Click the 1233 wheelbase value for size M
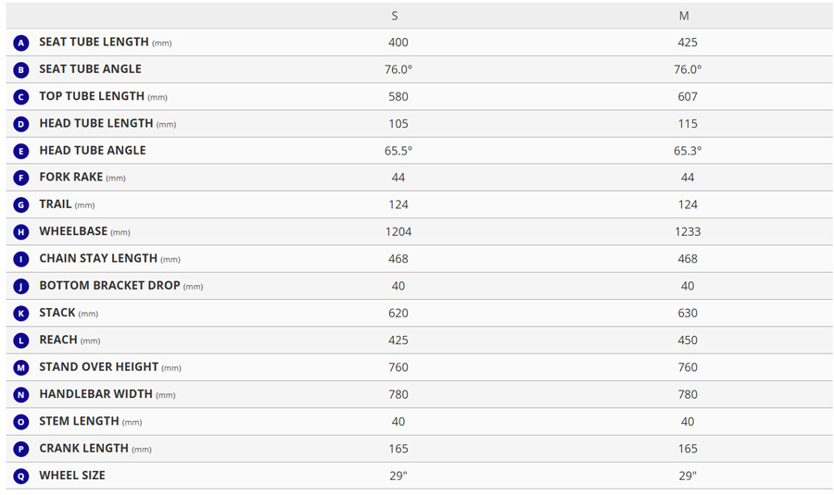The height and width of the screenshot is (495, 834). pos(688,231)
